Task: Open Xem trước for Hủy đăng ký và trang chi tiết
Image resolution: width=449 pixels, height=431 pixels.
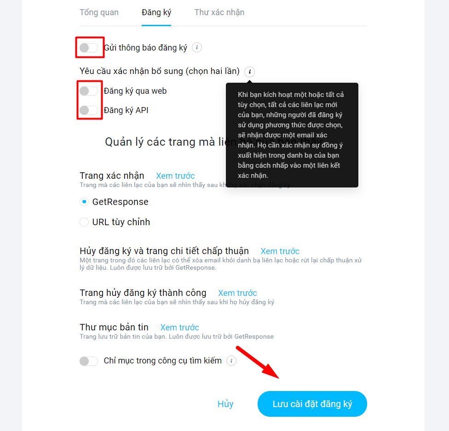Action: click(x=280, y=251)
